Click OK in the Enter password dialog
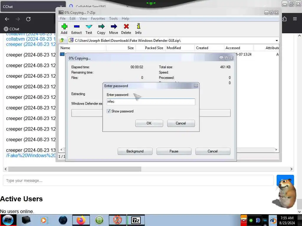302x226 pixels. 149,123
